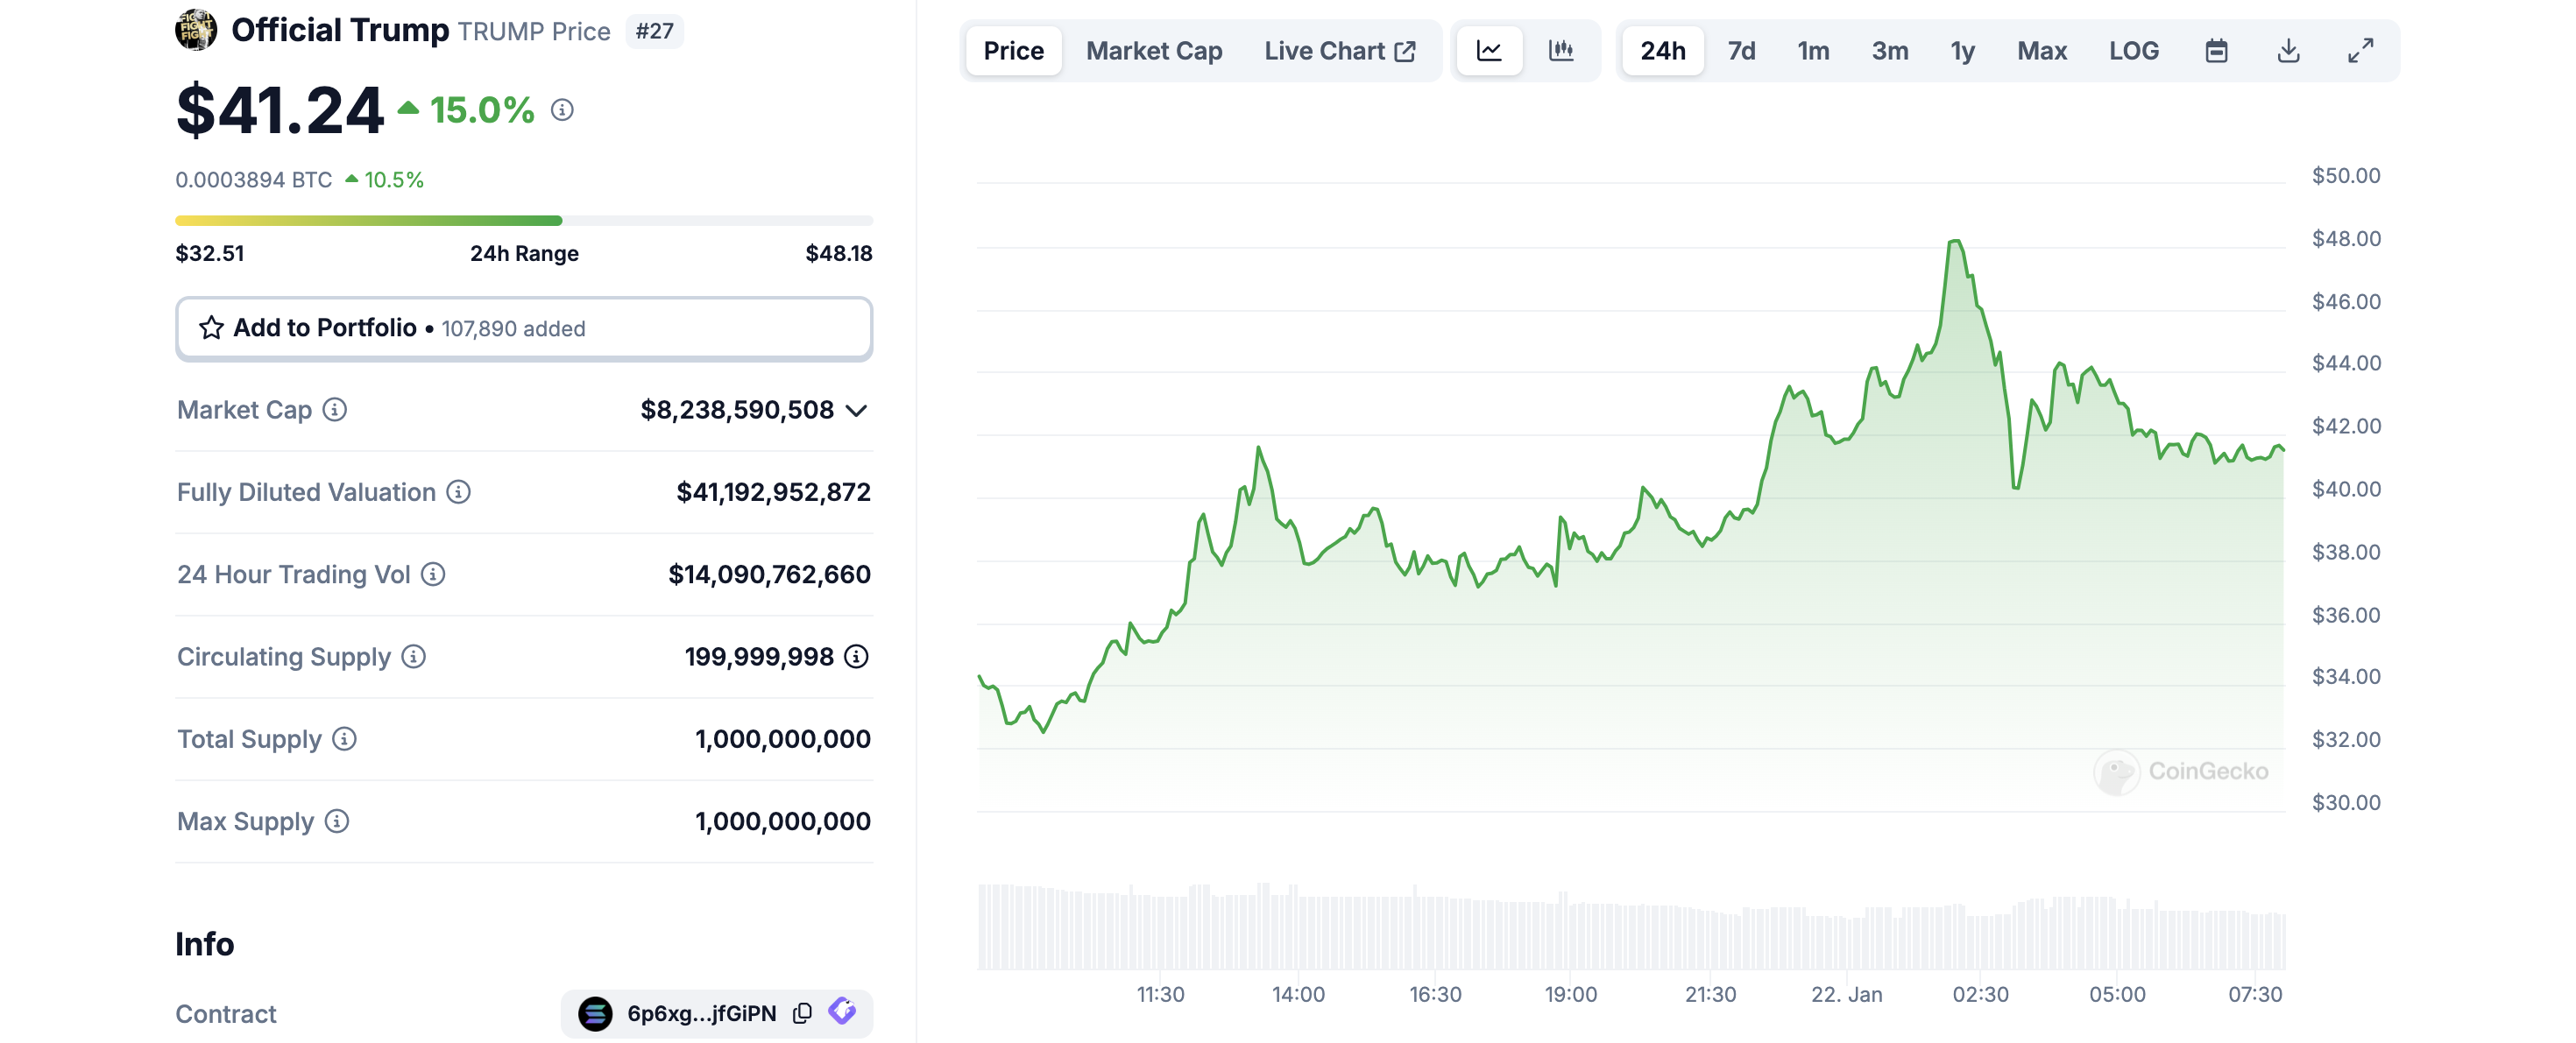The width and height of the screenshot is (2576, 1043).
Task: Click the Market Cap info tooltip icon
Action: coord(336,410)
